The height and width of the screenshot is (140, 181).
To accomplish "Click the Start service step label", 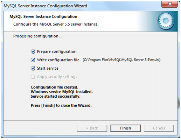I will tap(48, 68).
